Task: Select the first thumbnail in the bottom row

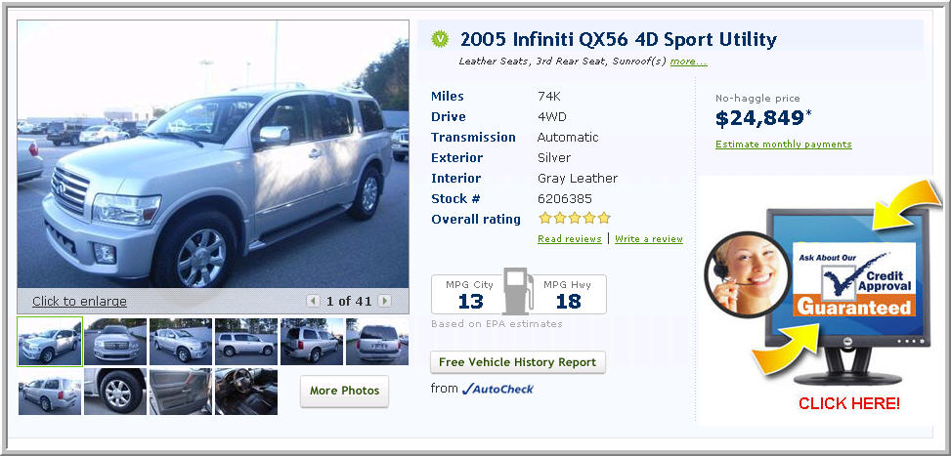Action: tap(50, 392)
